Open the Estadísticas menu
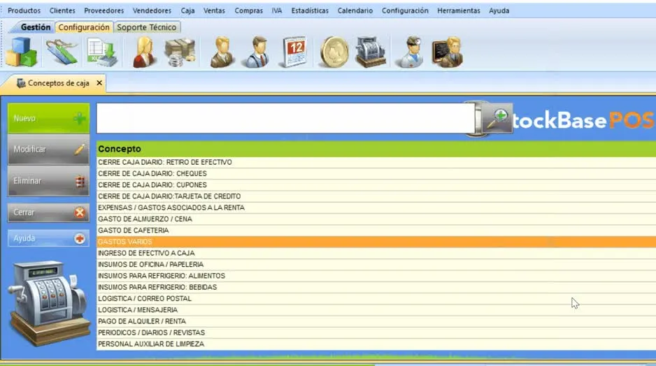 pyautogui.click(x=310, y=10)
